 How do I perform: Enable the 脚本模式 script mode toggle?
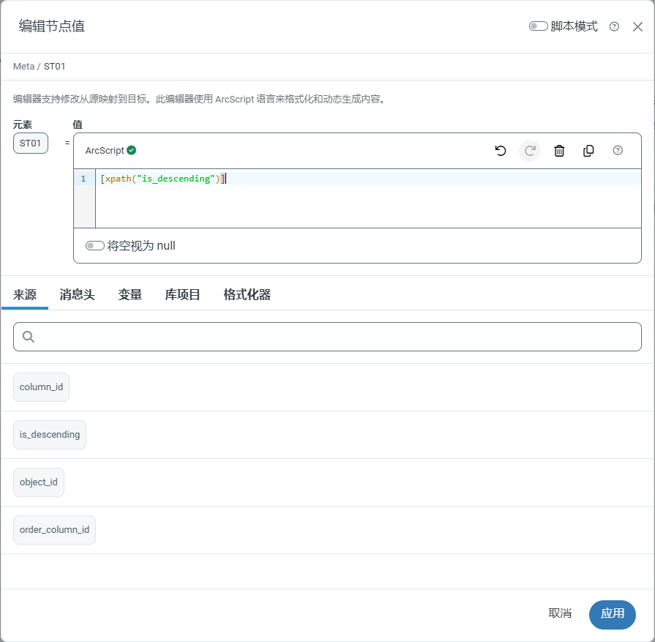pos(539,26)
